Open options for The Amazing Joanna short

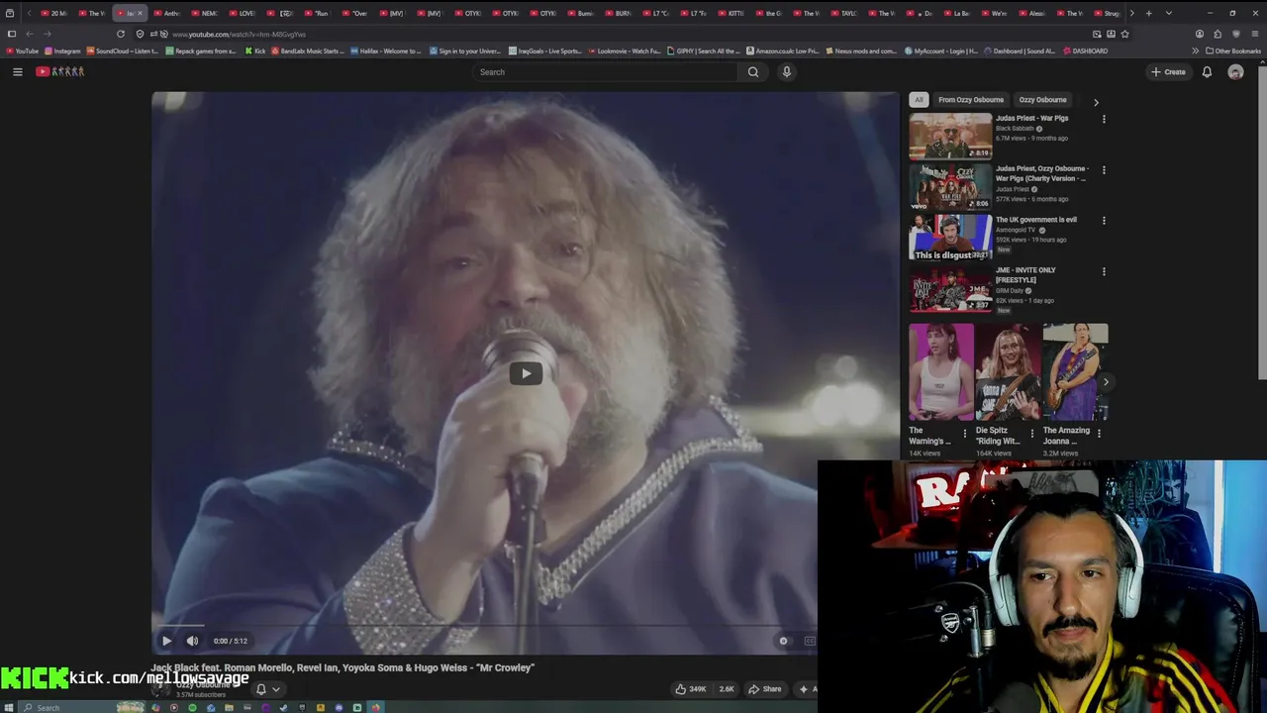[1099, 433]
